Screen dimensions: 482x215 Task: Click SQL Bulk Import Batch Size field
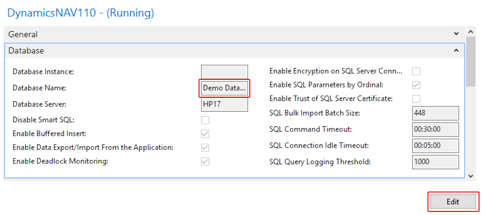coord(436,113)
